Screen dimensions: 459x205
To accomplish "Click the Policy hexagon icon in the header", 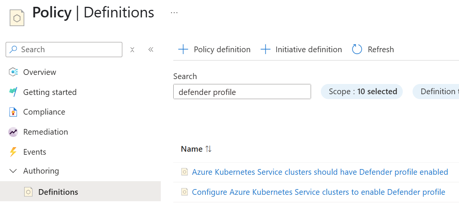I will tap(17, 18).
